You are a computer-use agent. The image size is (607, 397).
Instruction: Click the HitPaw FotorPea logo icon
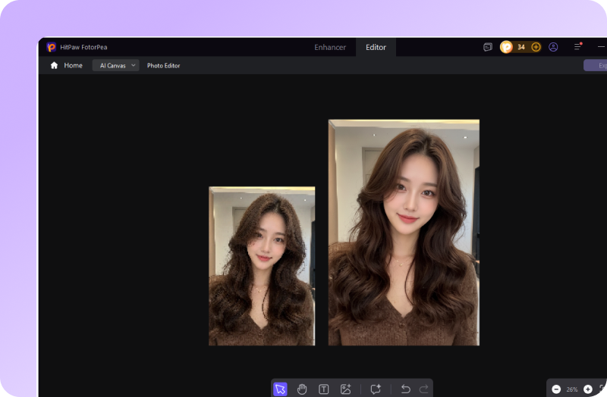pyautogui.click(x=51, y=47)
